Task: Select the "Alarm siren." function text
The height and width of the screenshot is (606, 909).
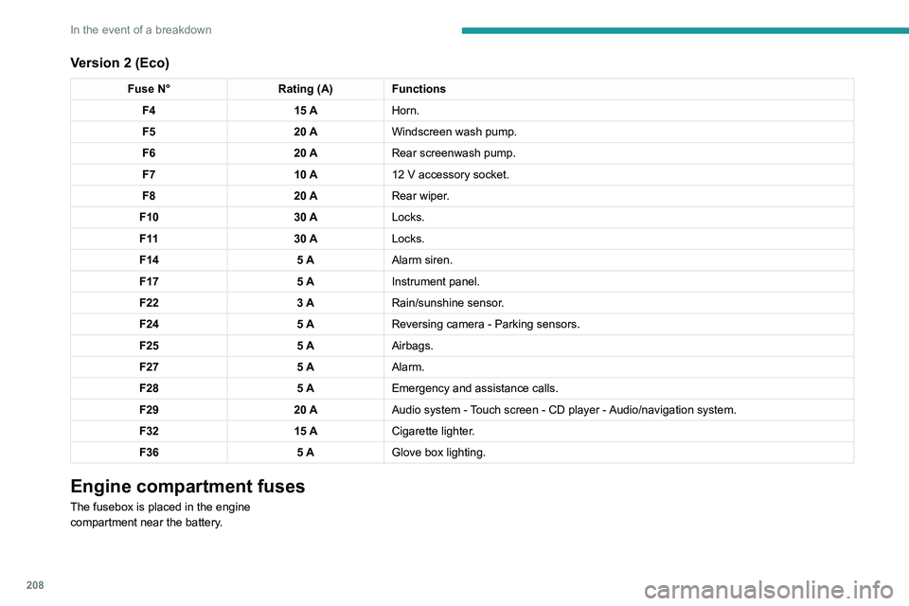Action: point(421,260)
